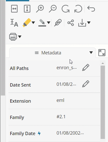Zoom out with the magnifier minus icon
The height and width of the screenshot is (142, 108).
53,9
